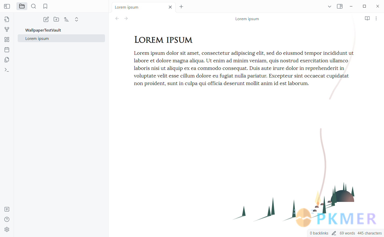
Task: Open the search panel icon
Action: click(x=33, y=6)
